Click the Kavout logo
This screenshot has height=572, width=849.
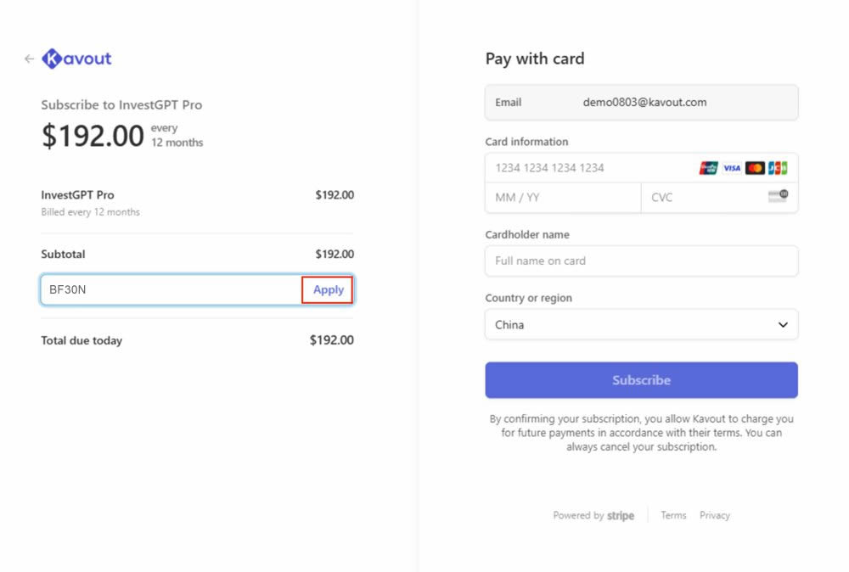[77, 59]
